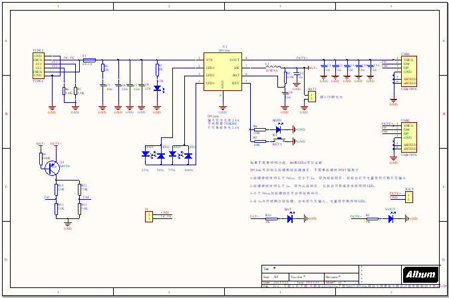Click the Altium logo in the title block
Image resolution: width=449 pixels, height=298 pixels.
[420, 275]
